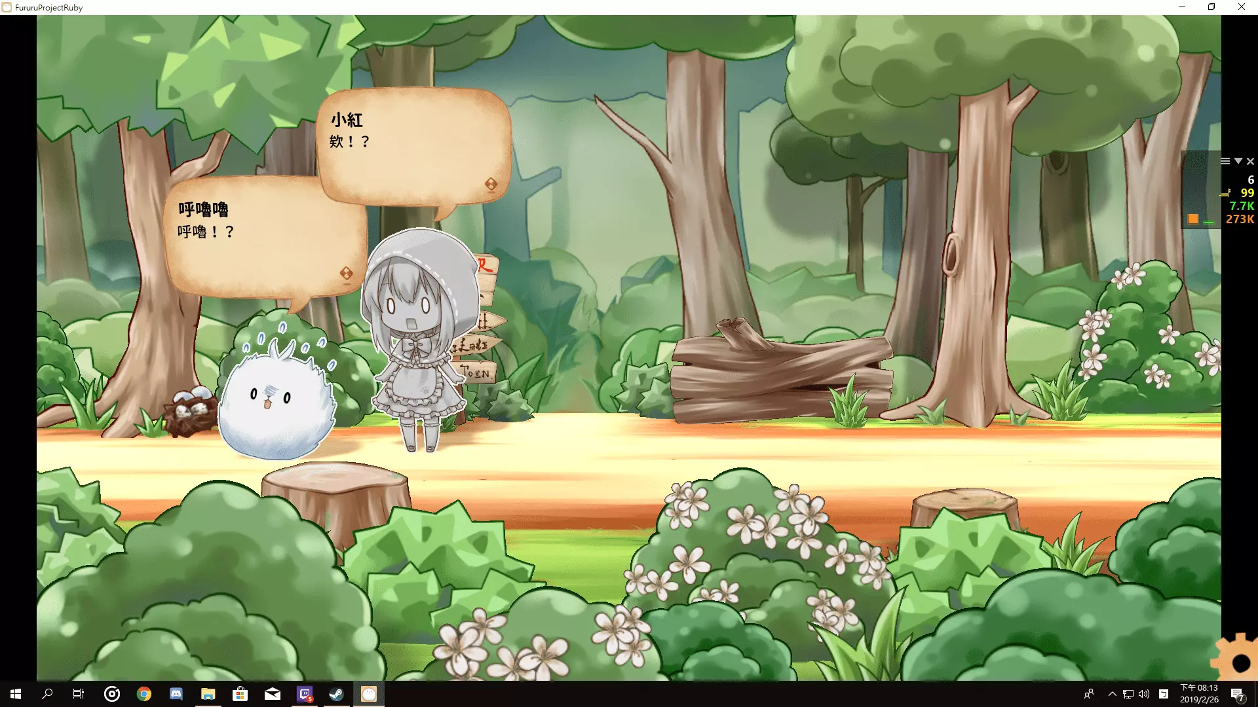This screenshot has height=707, width=1258.
Task: Collapse the stats overlay with triangle arrow
Action: coord(1238,161)
